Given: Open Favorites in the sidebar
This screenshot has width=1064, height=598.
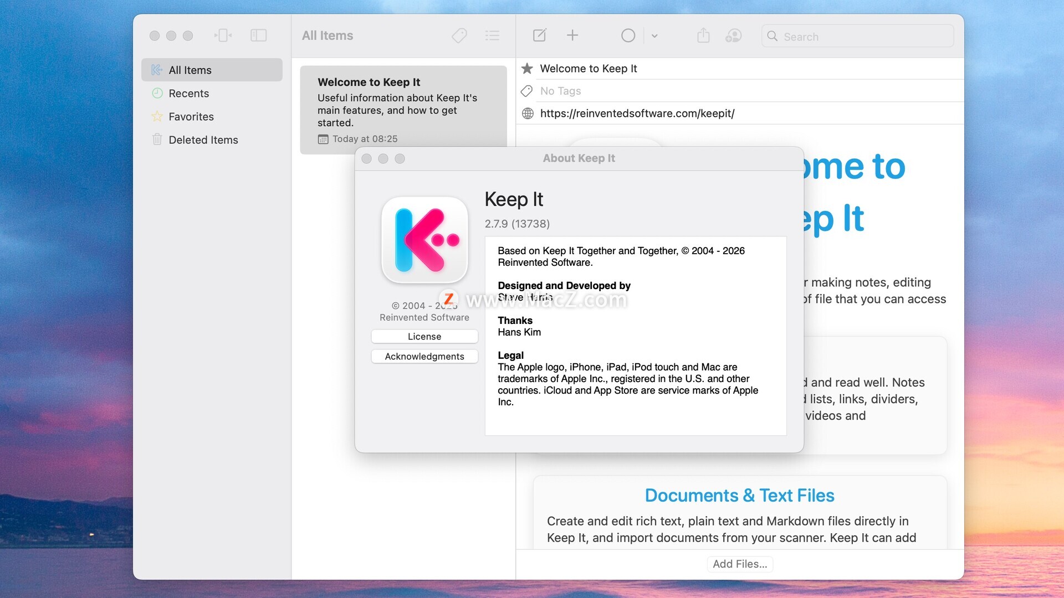Looking at the screenshot, I should click(191, 117).
